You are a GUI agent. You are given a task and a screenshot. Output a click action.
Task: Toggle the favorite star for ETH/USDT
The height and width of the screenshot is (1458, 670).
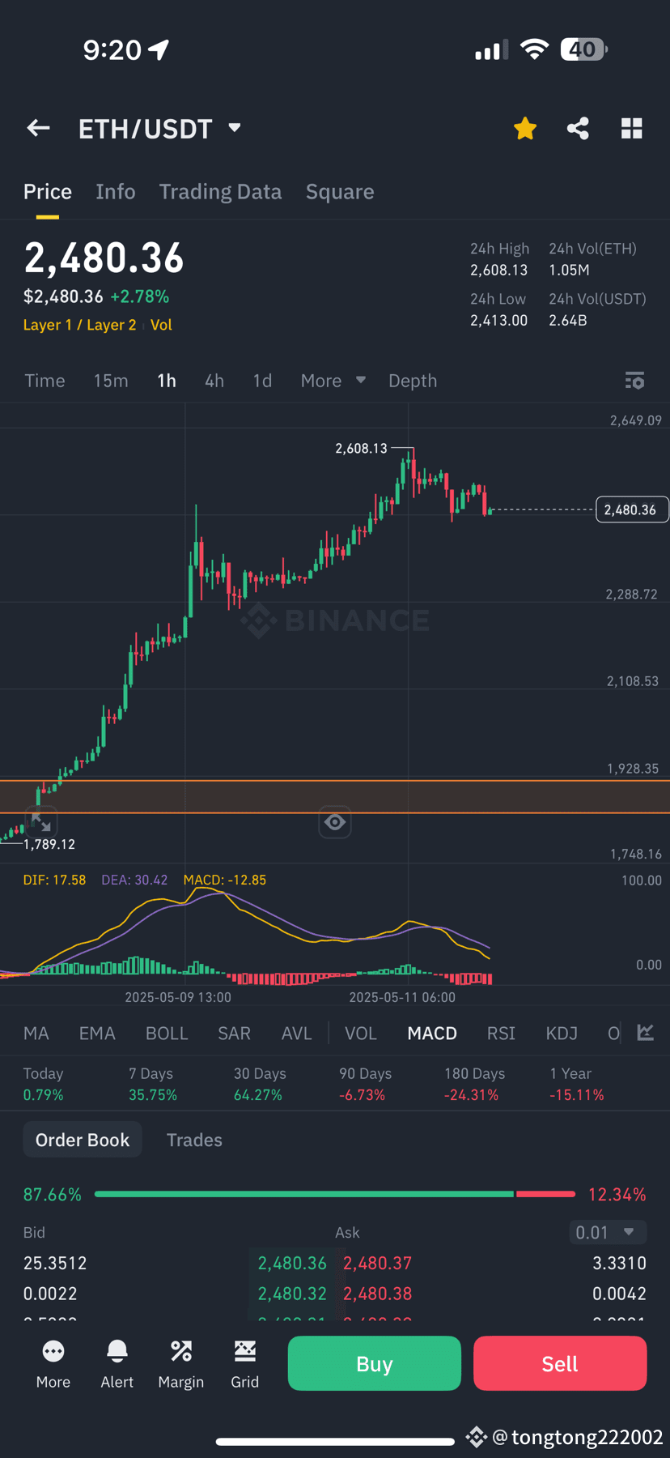click(525, 128)
